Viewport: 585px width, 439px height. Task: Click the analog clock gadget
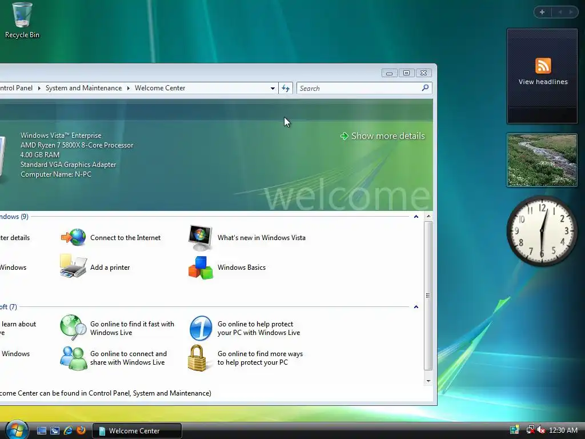tap(542, 230)
